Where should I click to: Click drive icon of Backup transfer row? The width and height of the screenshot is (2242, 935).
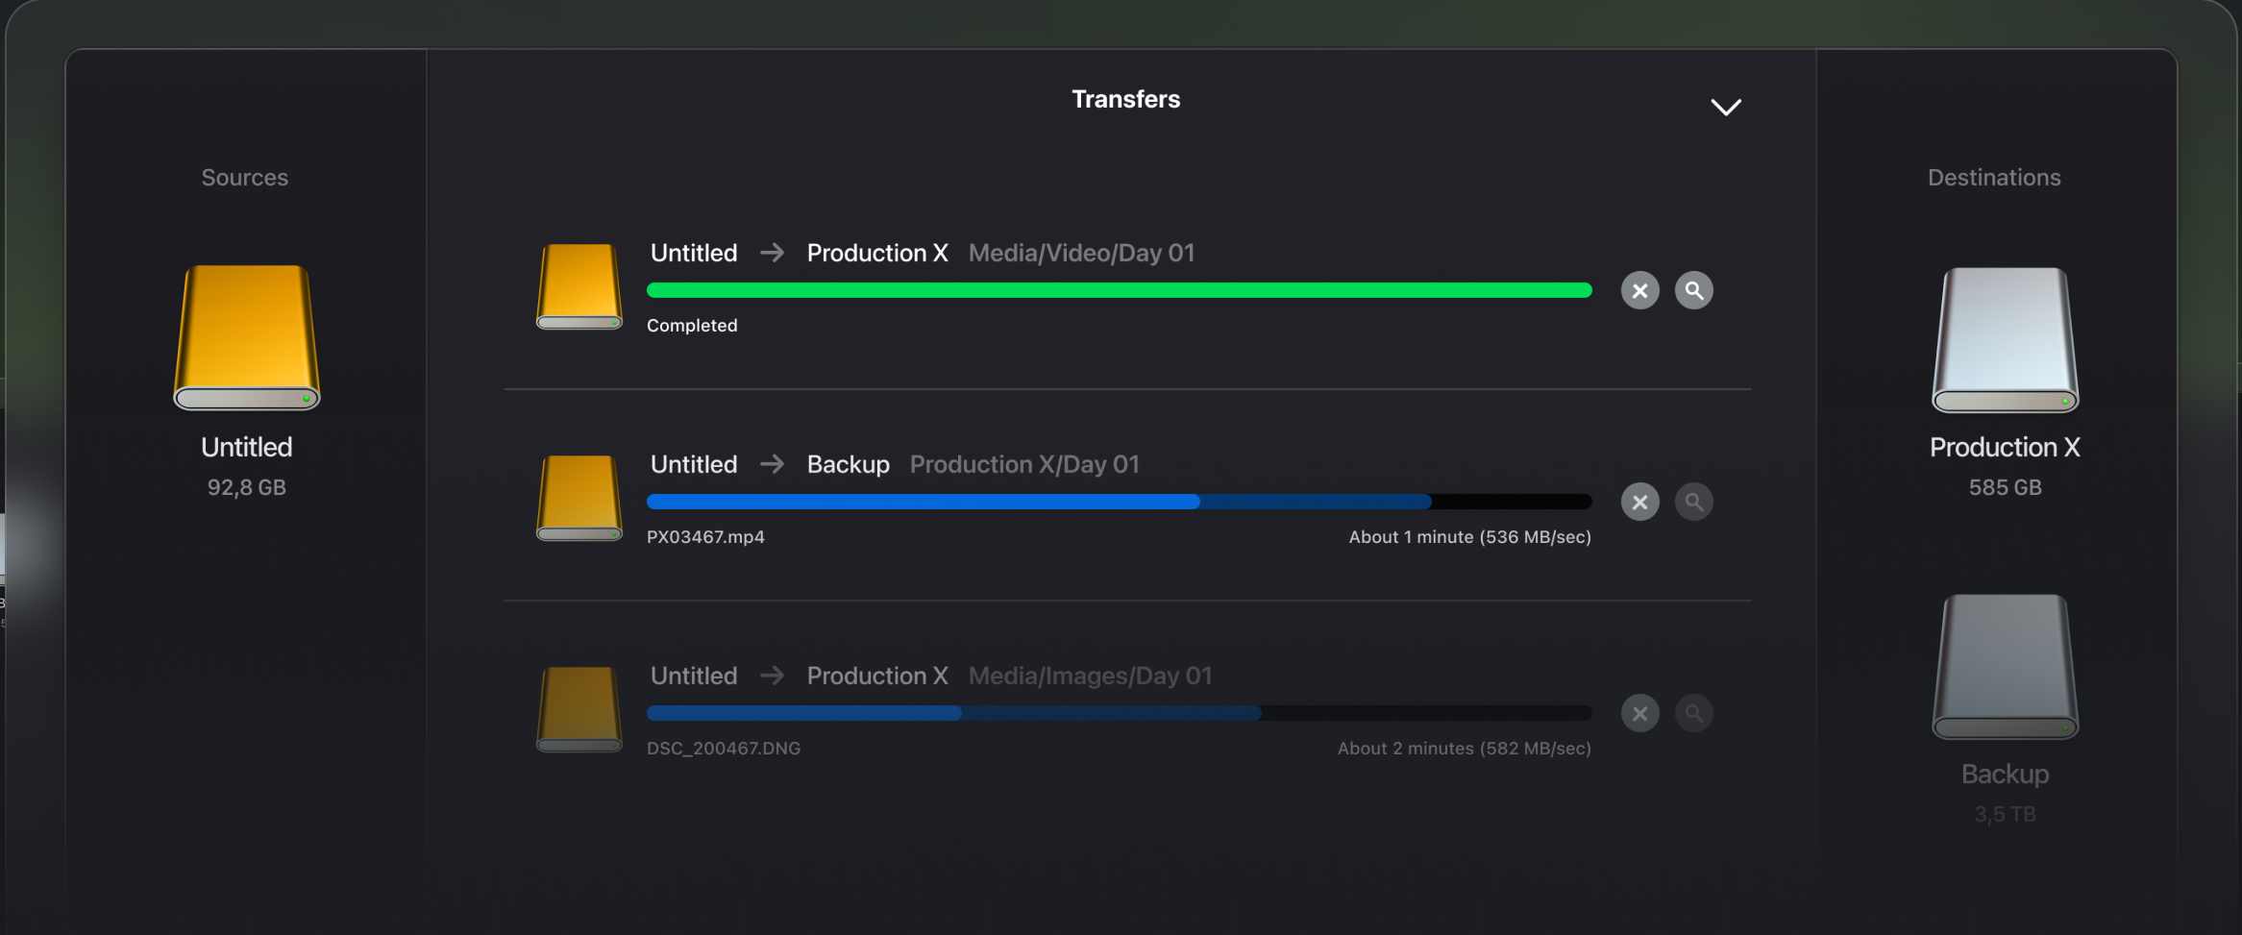point(579,498)
